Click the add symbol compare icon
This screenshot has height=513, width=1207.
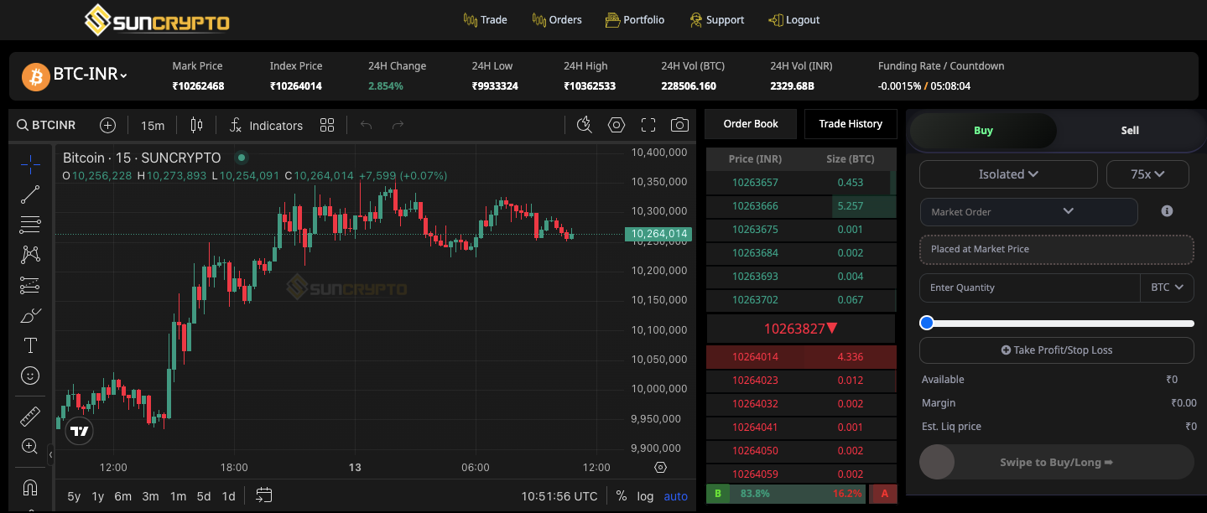(x=107, y=125)
